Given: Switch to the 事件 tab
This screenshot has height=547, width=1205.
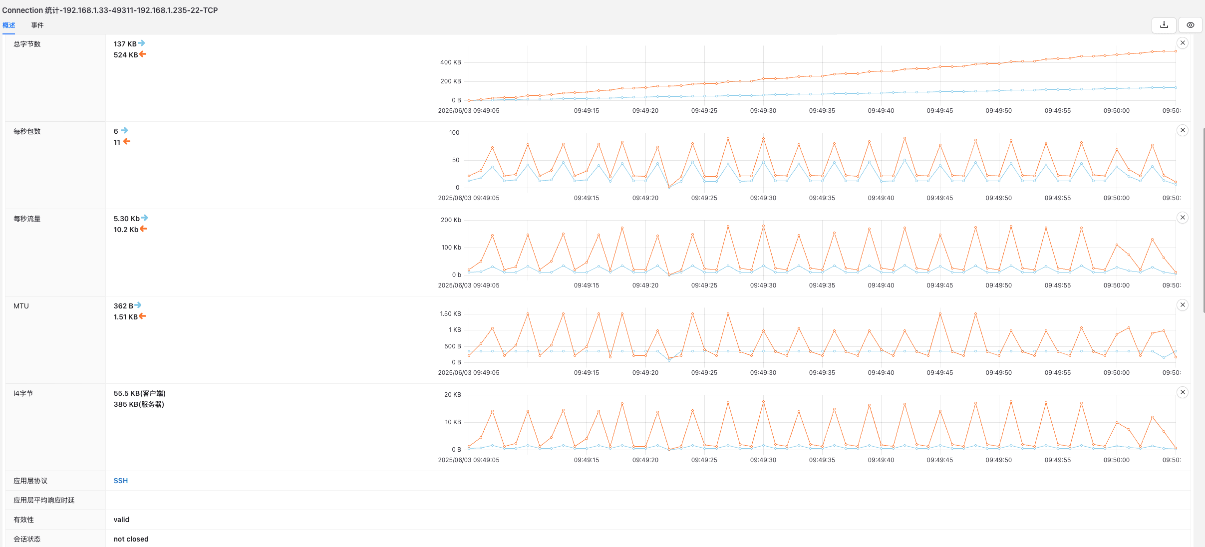Looking at the screenshot, I should 37,25.
